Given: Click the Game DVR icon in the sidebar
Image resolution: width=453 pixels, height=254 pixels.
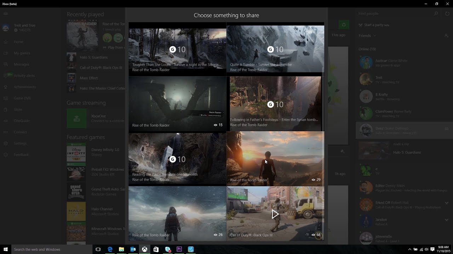Looking at the screenshot, I should [6, 98].
